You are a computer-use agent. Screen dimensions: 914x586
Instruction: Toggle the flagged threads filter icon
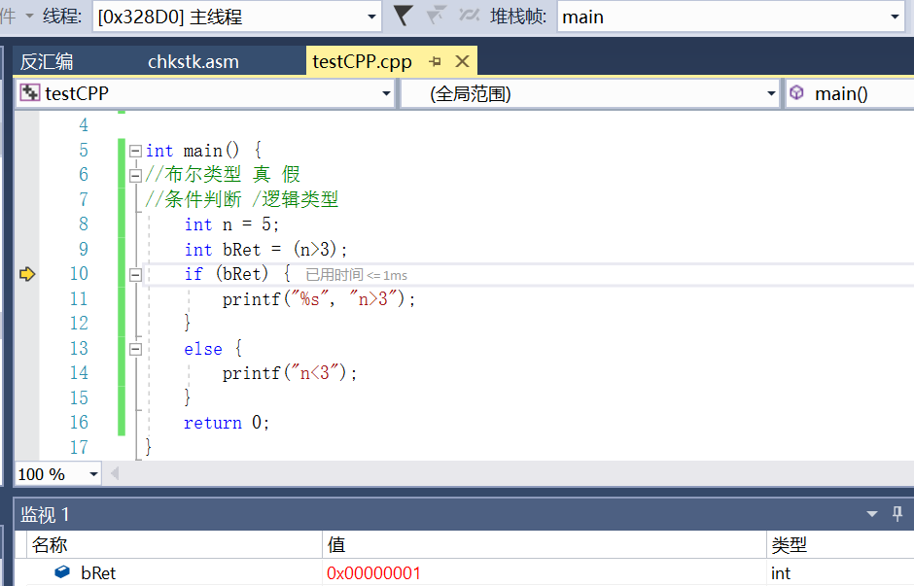[x=436, y=16]
